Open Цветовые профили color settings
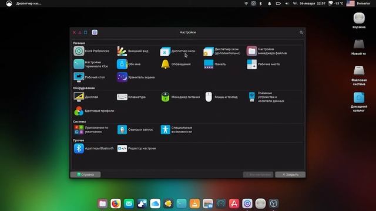376x211 pixels. pyautogui.click(x=94, y=111)
